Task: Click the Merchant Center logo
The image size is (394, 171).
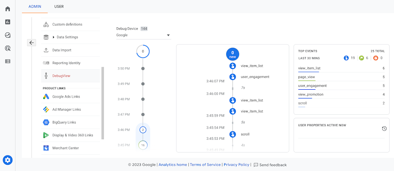Action: coord(46,148)
